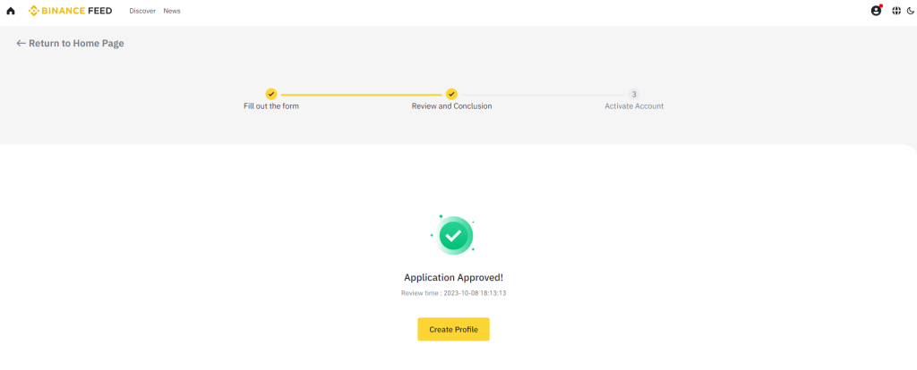
Task: Click the Create Profile button
Action: point(453,329)
